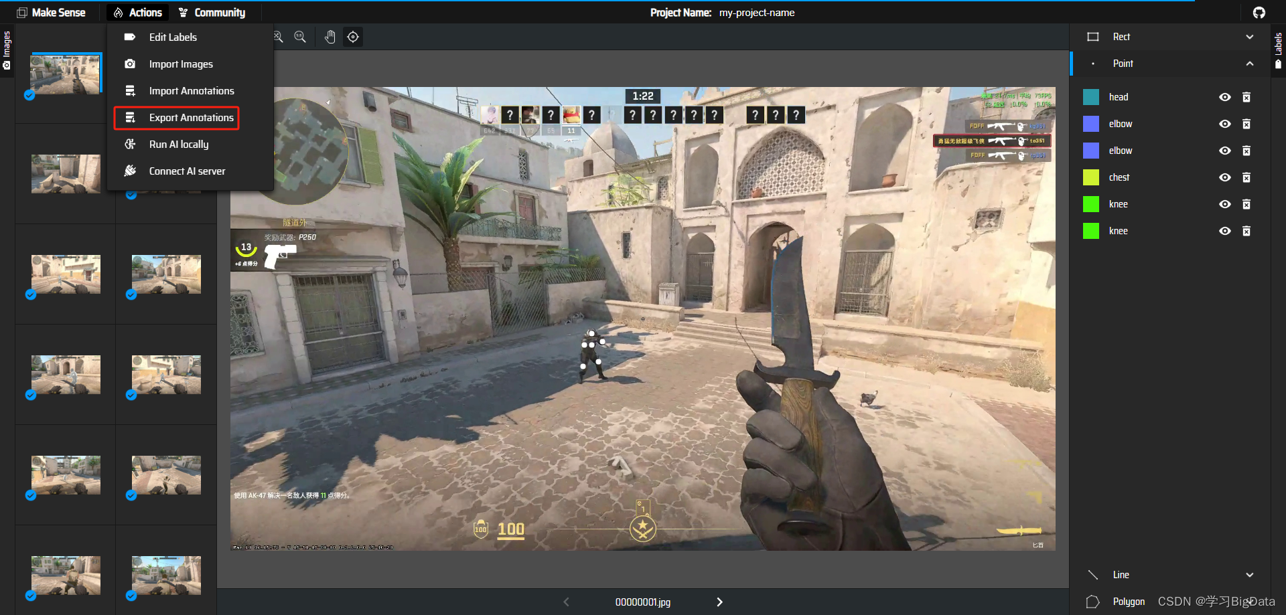Delete the head label with its trash icon
Image resolution: width=1286 pixels, height=615 pixels.
point(1246,97)
